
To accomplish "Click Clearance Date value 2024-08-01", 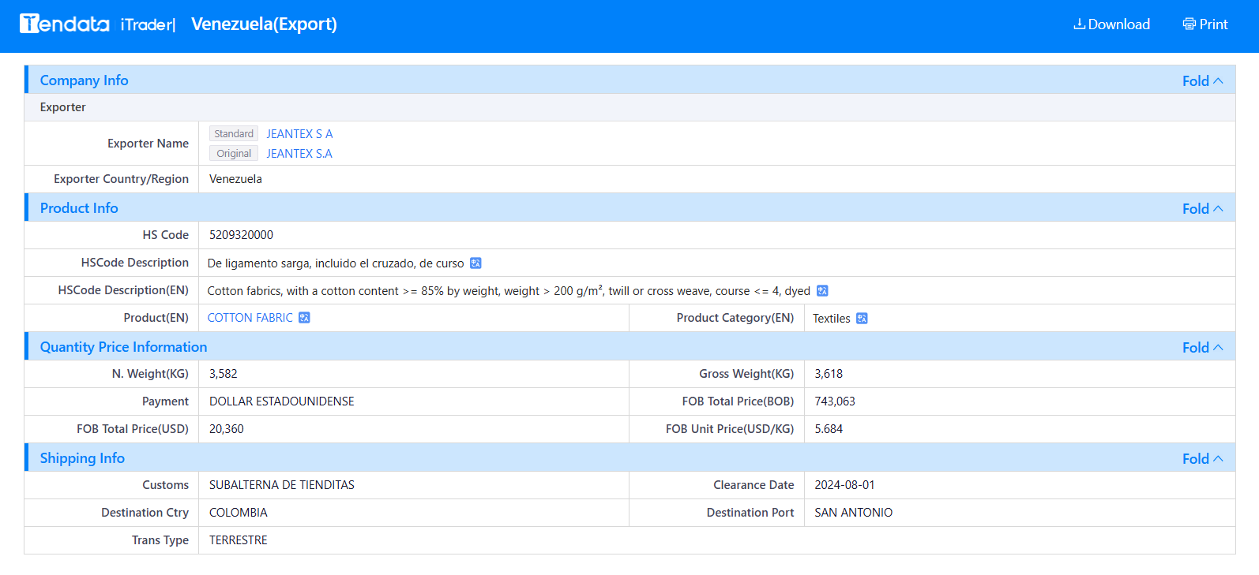I will [844, 485].
